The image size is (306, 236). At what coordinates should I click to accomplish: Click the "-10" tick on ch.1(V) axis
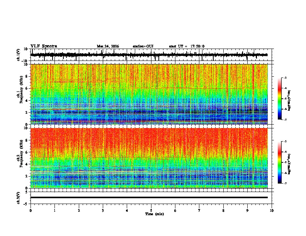coord(25,61)
